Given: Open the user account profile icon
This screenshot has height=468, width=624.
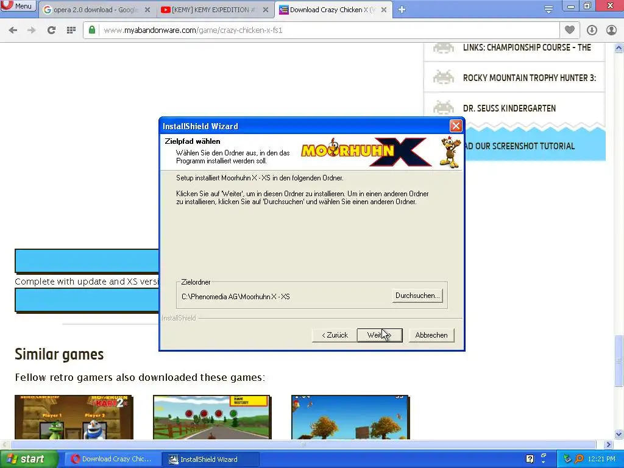Looking at the screenshot, I should (x=611, y=30).
